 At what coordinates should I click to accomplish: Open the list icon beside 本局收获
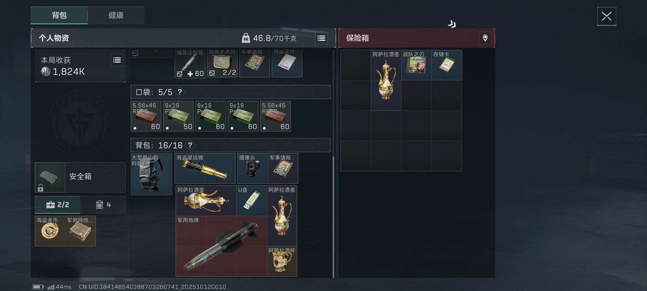coord(117,60)
